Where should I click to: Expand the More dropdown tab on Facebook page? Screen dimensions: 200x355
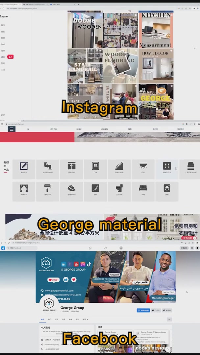pos(85,319)
